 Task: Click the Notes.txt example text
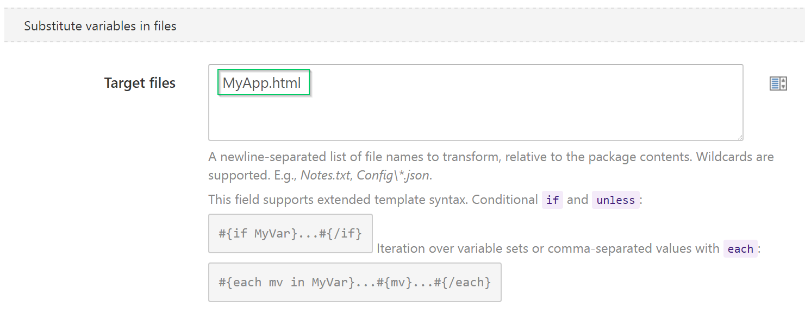click(x=325, y=176)
